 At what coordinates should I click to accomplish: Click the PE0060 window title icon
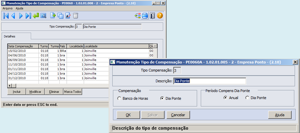pos(4,3)
